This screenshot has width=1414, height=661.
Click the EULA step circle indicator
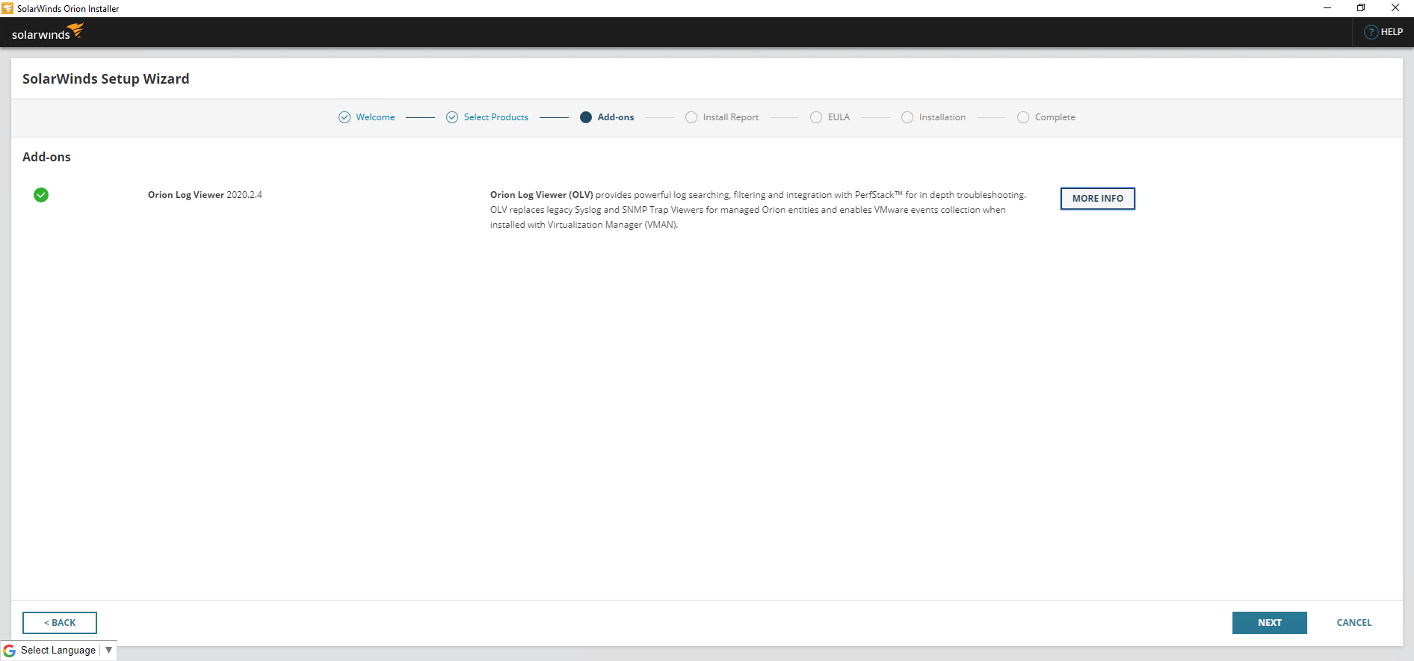[816, 117]
